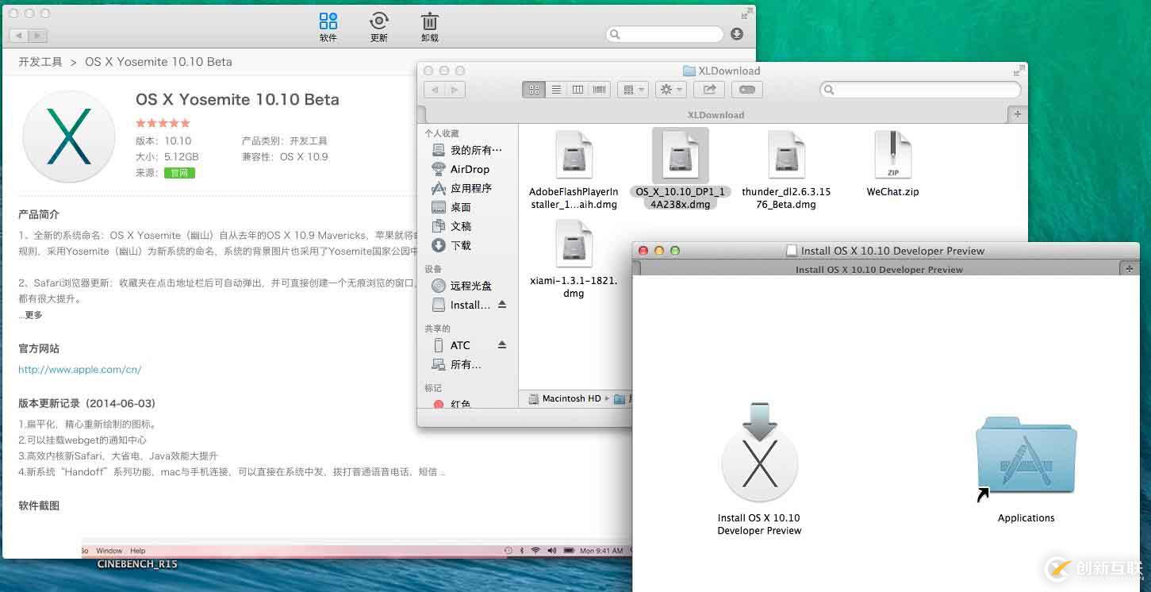Add a new Finder tab with plus button
The width and height of the screenshot is (1151, 592).
pos(1018,114)
